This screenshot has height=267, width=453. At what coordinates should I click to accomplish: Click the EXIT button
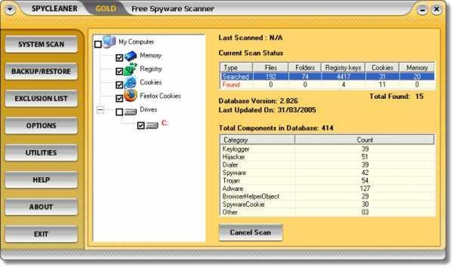41,234
